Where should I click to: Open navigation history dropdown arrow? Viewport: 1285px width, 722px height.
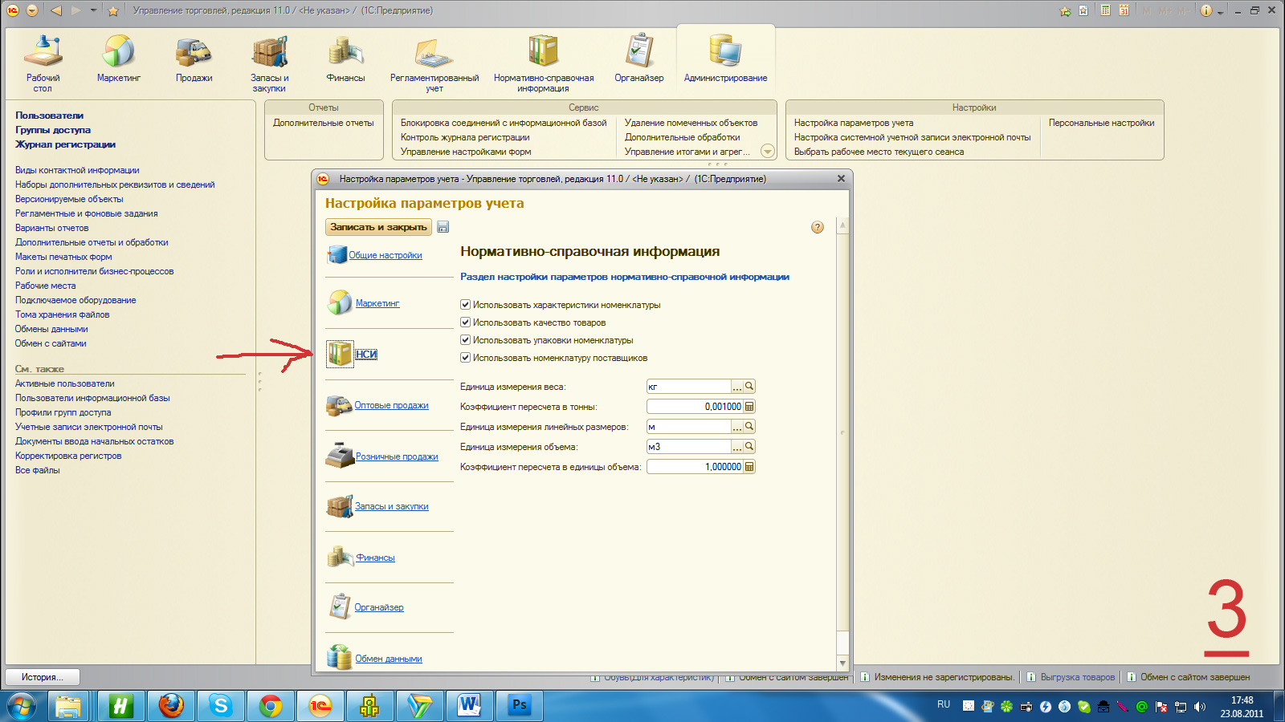point(94,10)
